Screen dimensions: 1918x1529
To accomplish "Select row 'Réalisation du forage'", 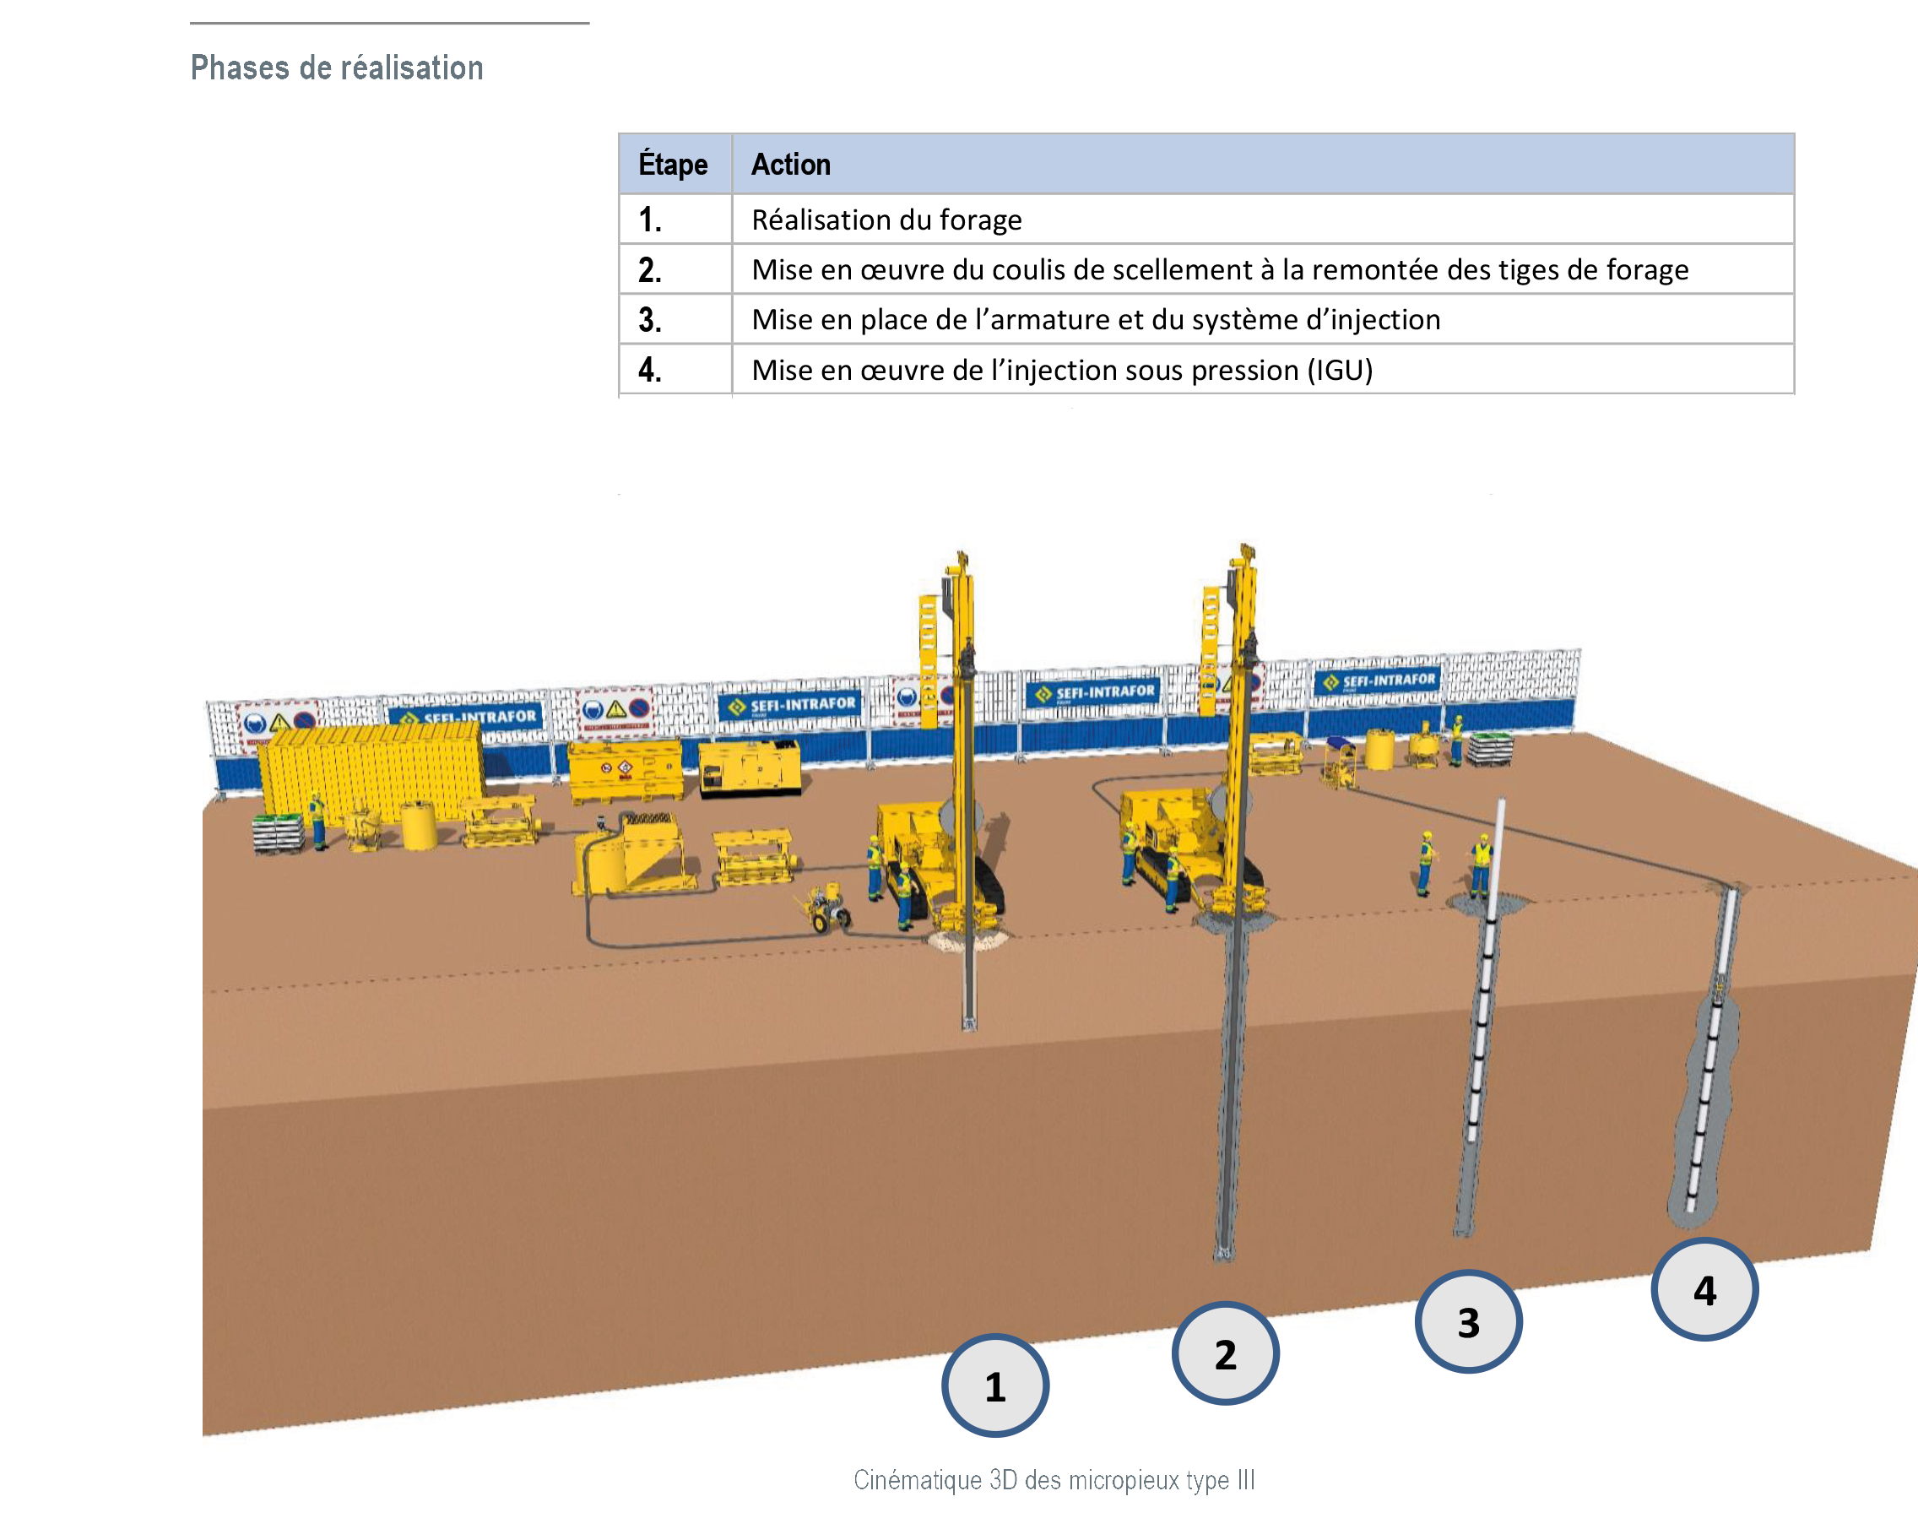I will click(x=886, y=220).
